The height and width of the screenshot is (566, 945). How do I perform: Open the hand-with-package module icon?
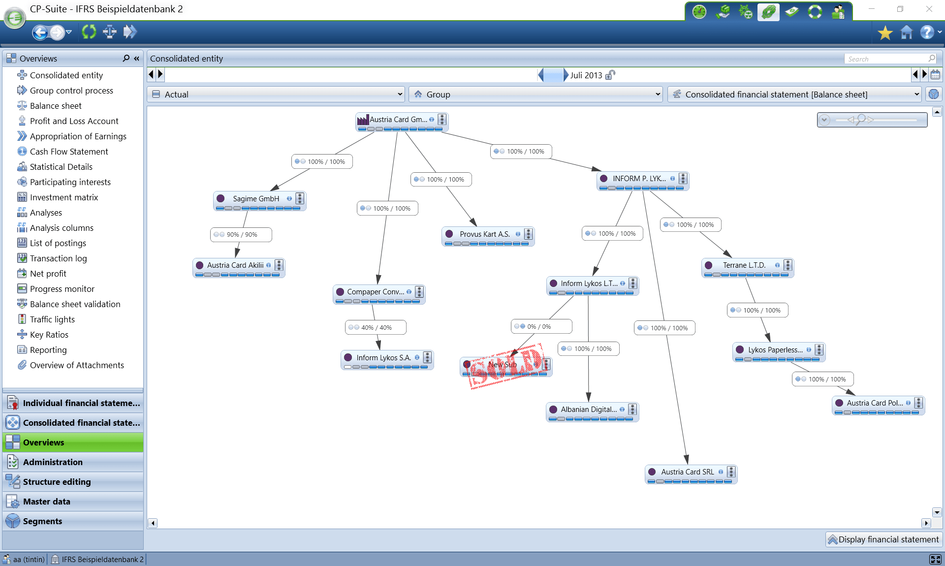[x=723, y=11]
